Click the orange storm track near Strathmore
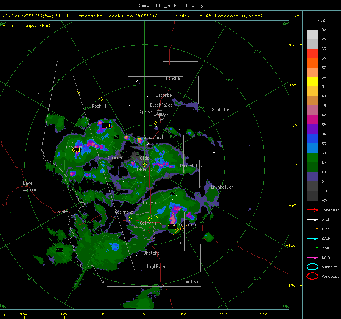This screenshot has height=319, width=341. (180, 230)
